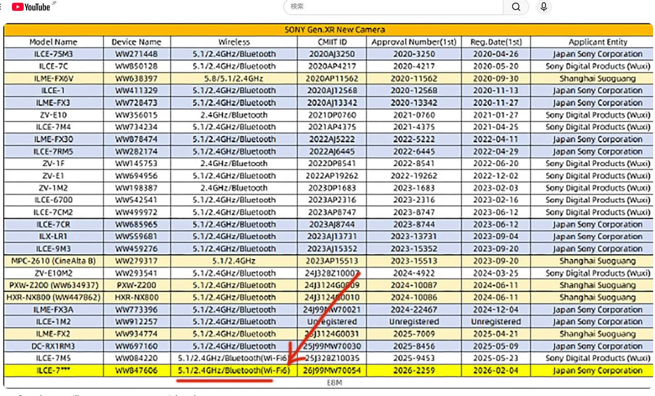
Task: Click registration date 2023-09-04
Action: coord(496,236)
